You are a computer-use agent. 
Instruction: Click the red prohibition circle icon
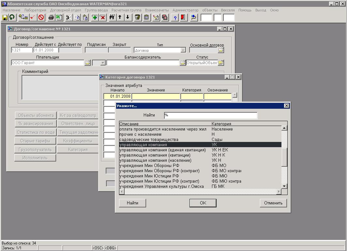[x=41, y=18]
